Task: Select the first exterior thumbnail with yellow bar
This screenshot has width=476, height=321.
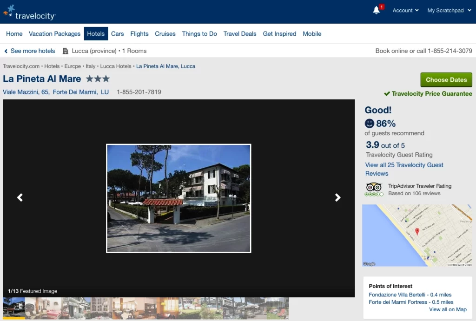Action: coord(14,308)
